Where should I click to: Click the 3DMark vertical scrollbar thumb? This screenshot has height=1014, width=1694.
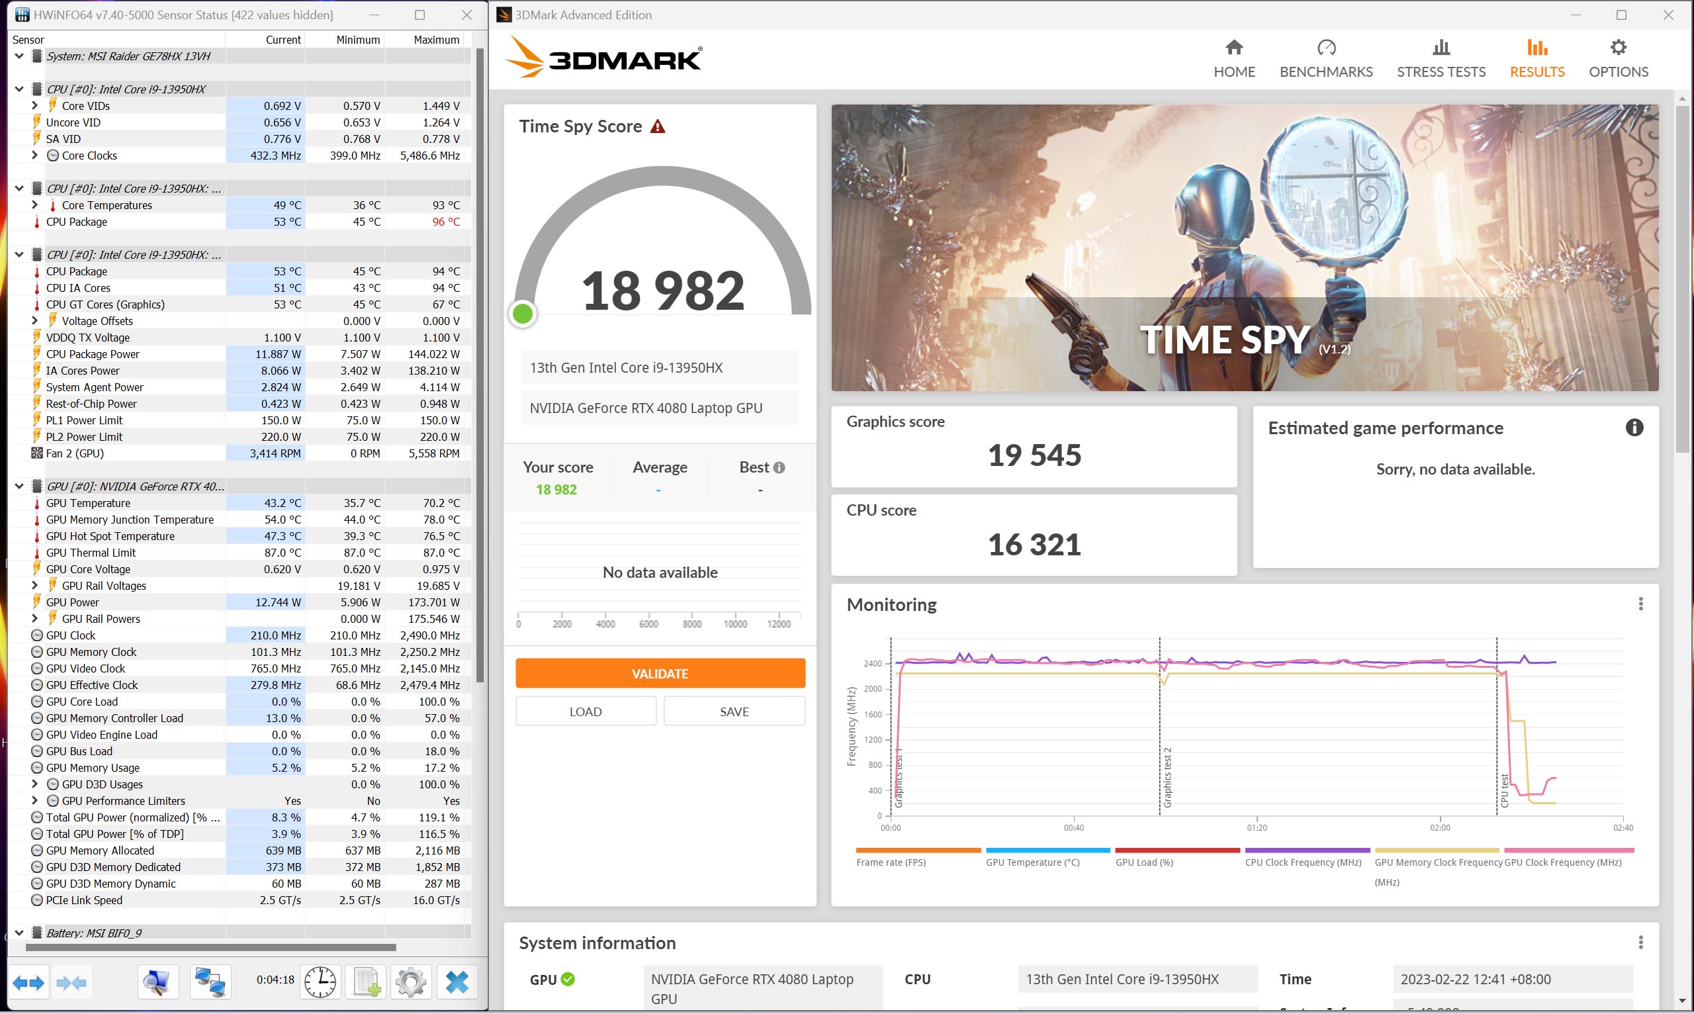(1681, 280)
